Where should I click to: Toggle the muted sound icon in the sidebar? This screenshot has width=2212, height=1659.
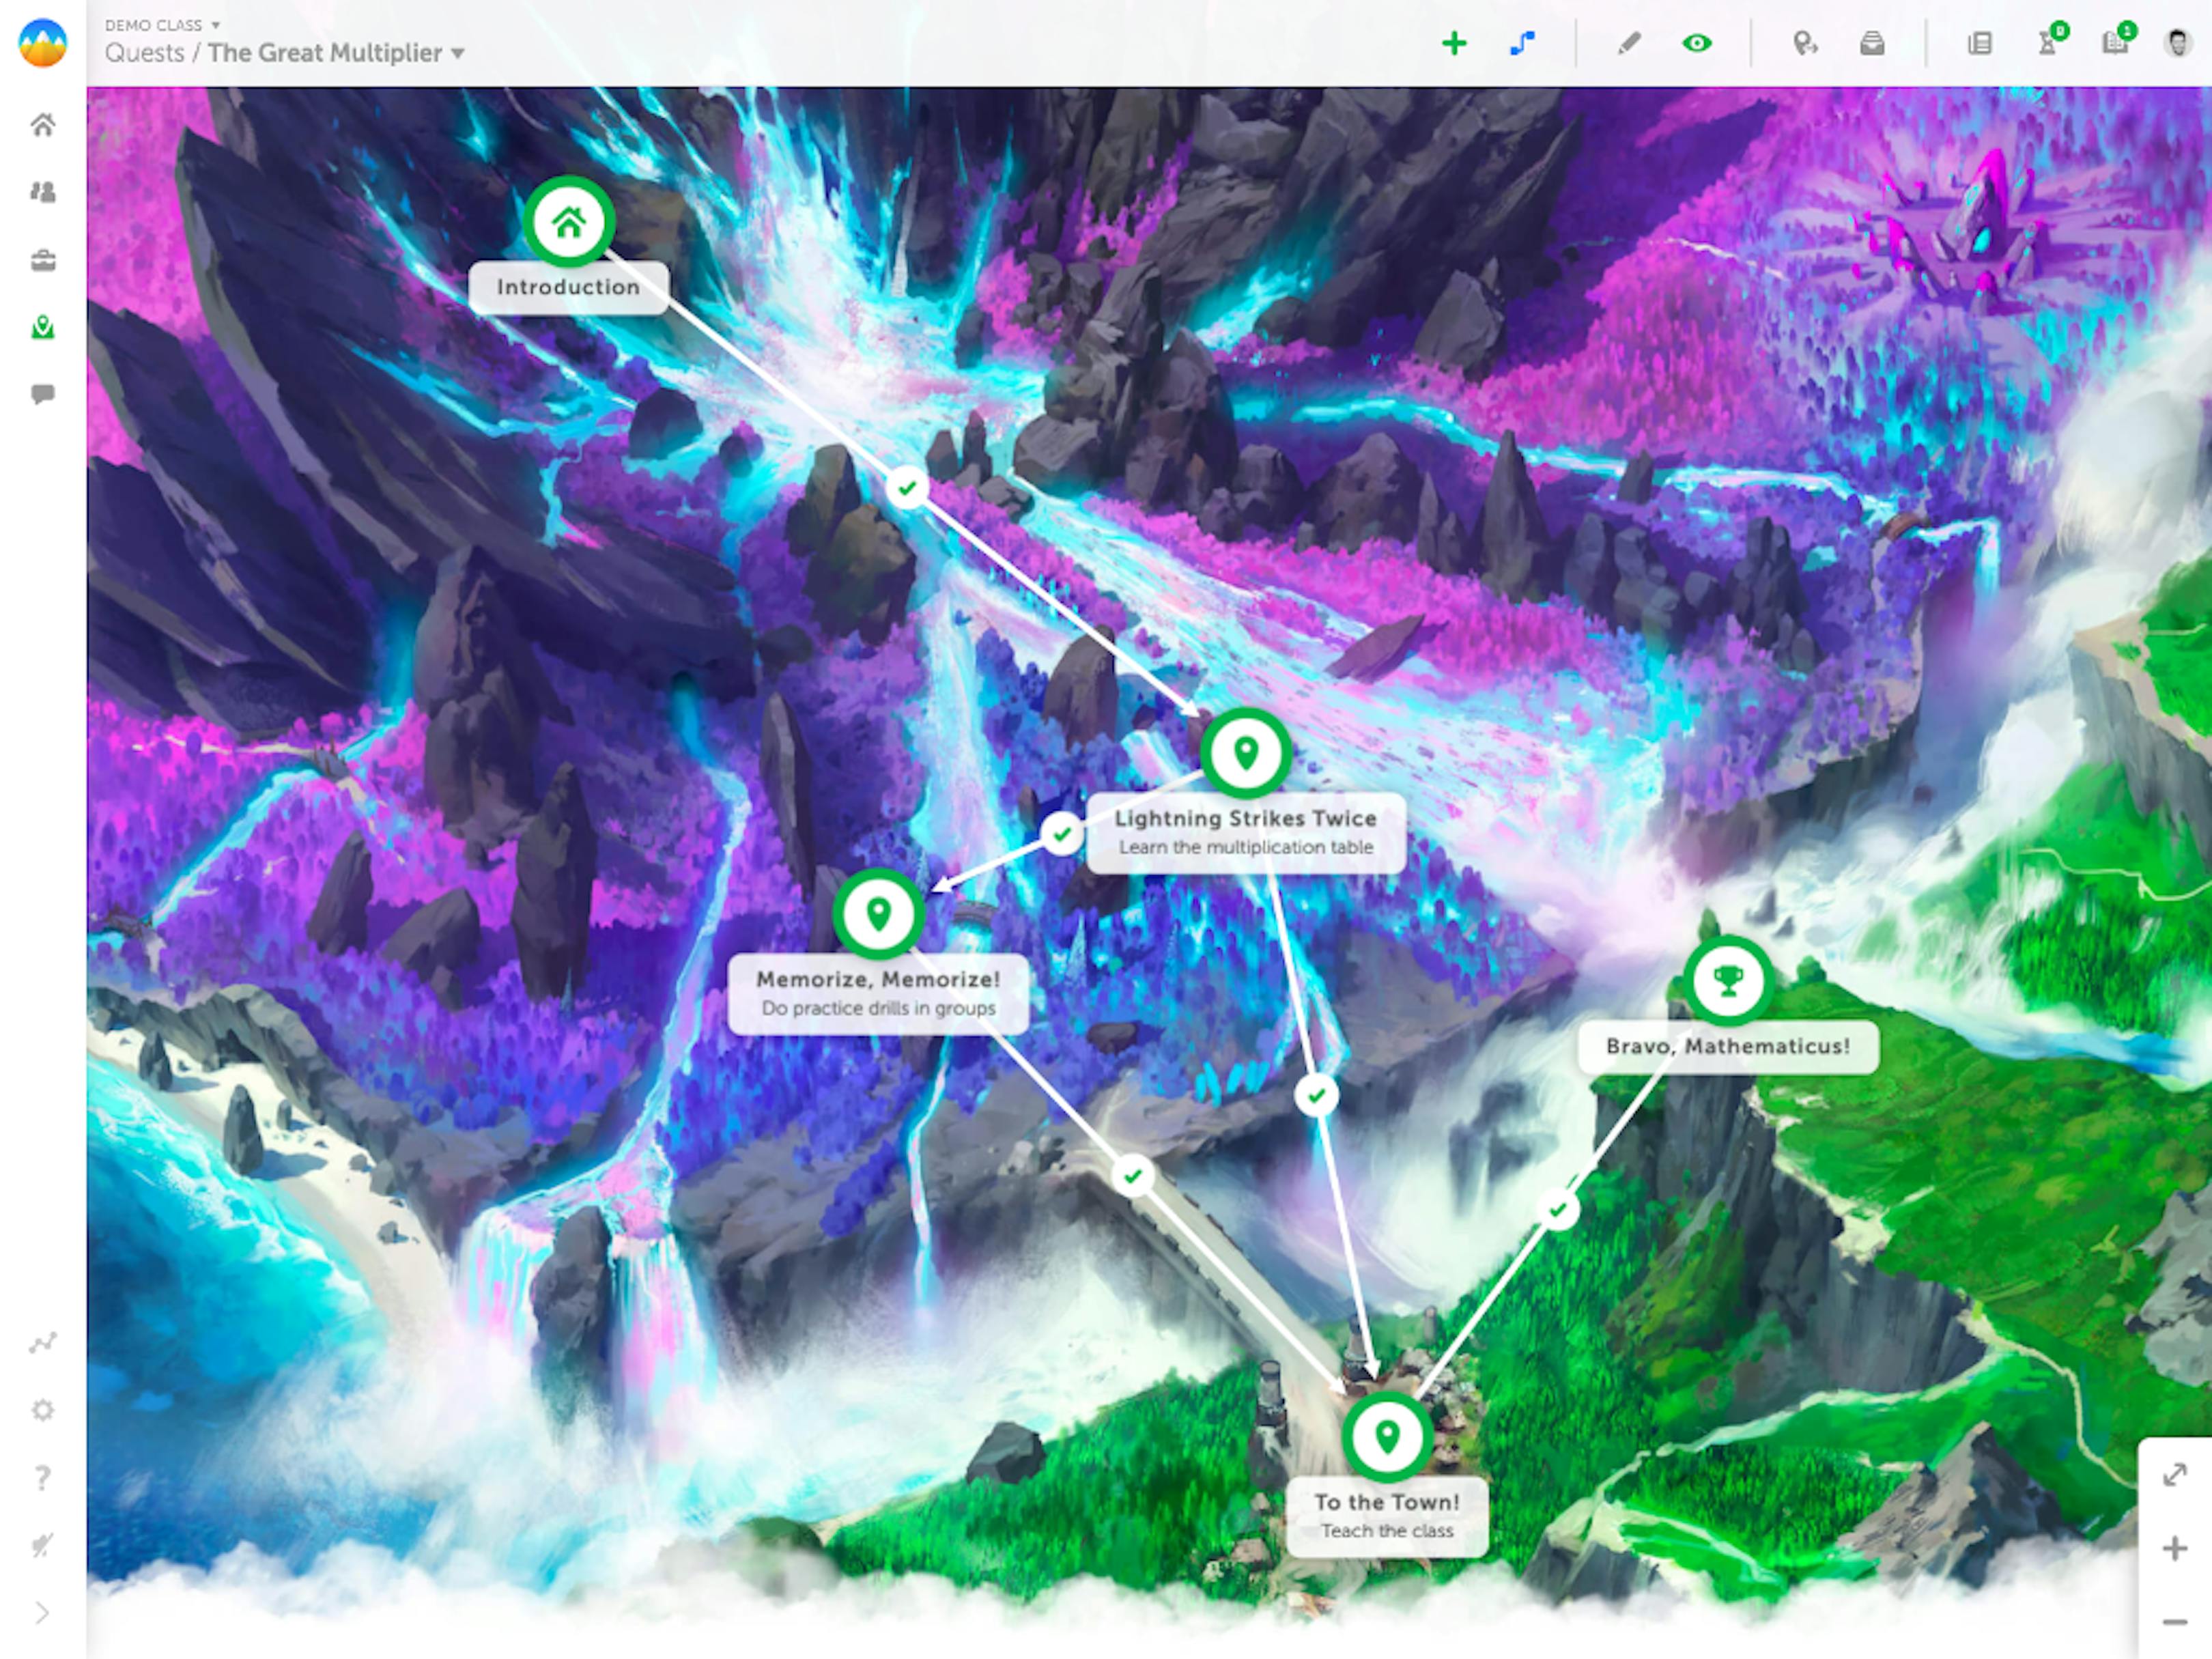[43, 1541]
